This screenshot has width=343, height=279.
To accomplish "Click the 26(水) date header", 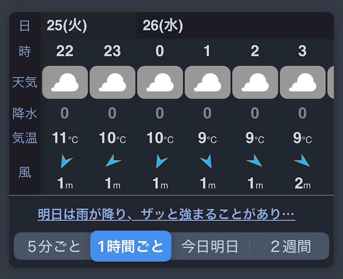I will pyautogui.click(x=163, y=26).
